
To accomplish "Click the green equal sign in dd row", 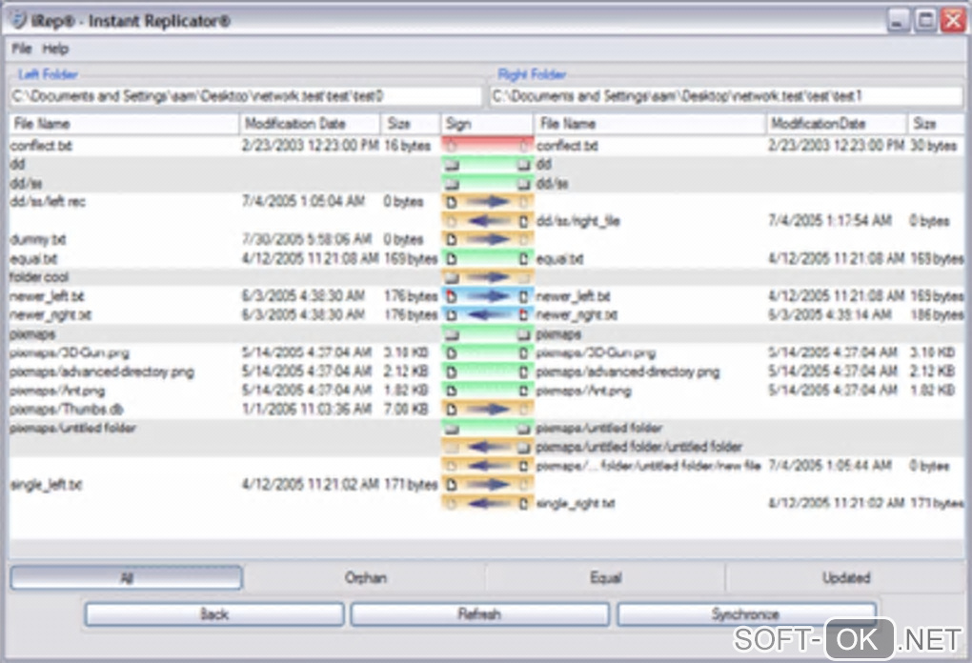I will [x=487, y=165].
